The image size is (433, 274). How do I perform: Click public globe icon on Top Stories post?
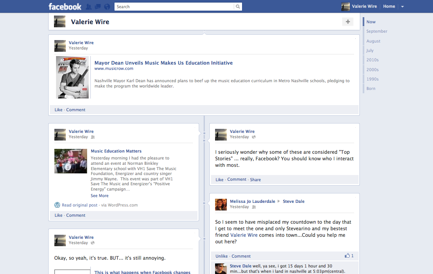click(x=254, y=137)
